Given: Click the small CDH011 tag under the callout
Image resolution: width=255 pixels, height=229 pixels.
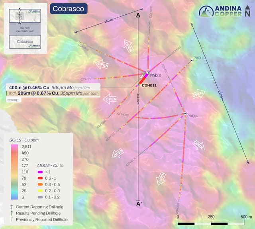Looking at the screenshot, I should (x=13, y=100).
